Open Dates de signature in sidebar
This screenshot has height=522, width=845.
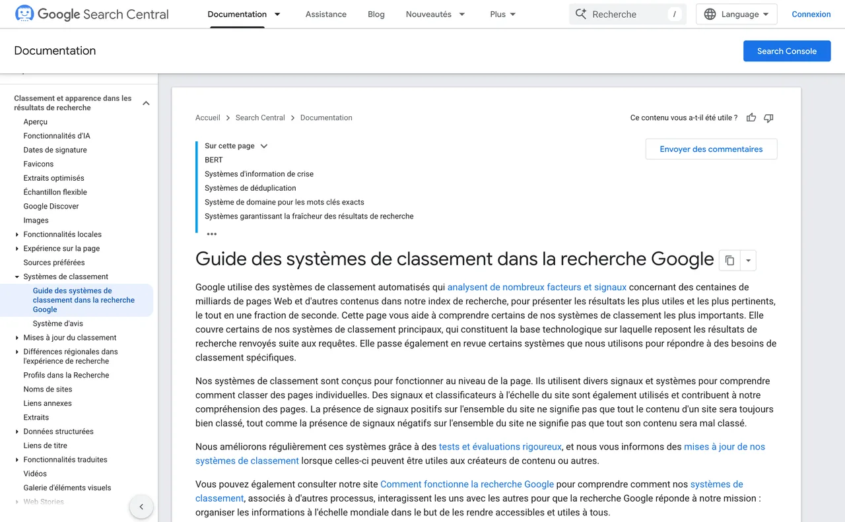pos(55,150)
